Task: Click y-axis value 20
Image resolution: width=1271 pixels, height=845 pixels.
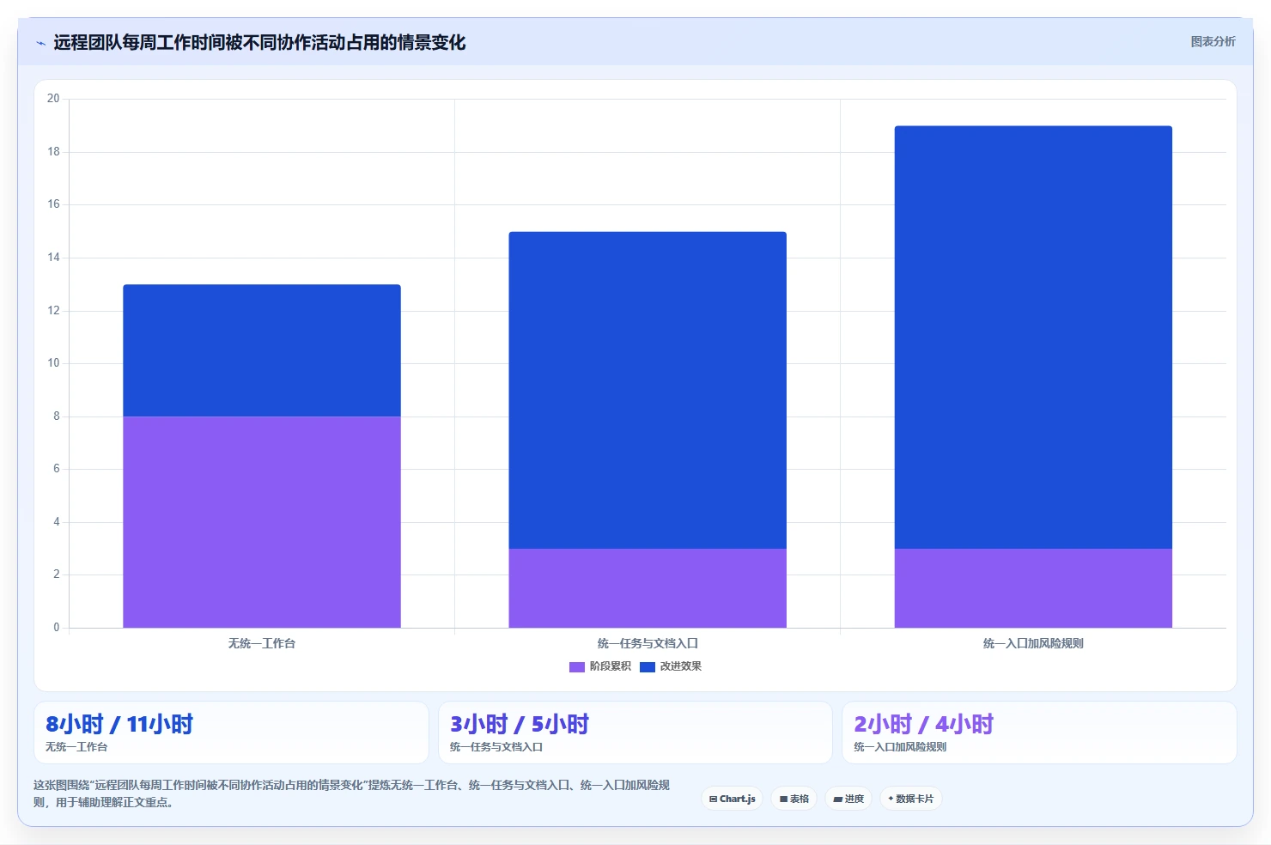Action: tap(53, 99)
